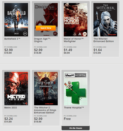Open the Dragon Age: Origins title link
Screen dimensions: 123x131
(42, 40)
